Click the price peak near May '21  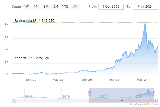coord(145,24)
